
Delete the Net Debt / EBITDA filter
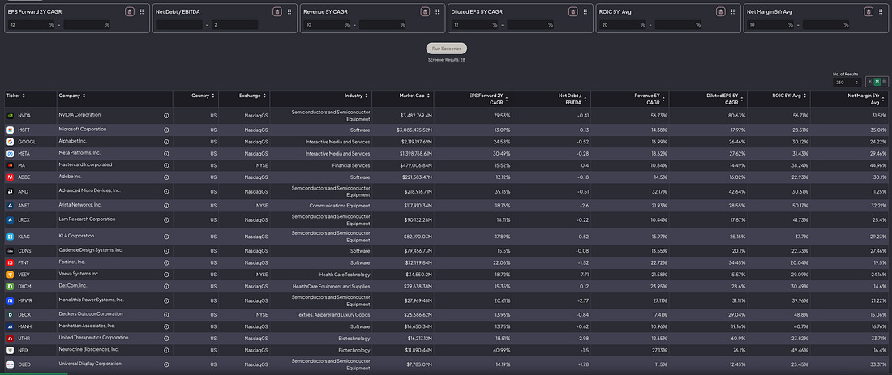[x=277, y=11]
